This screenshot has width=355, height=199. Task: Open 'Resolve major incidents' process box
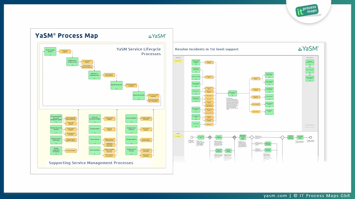(196, 77)
